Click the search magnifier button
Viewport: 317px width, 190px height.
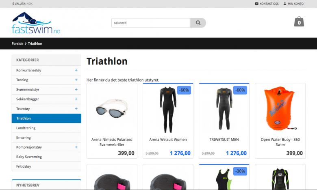tap(198, 23)
